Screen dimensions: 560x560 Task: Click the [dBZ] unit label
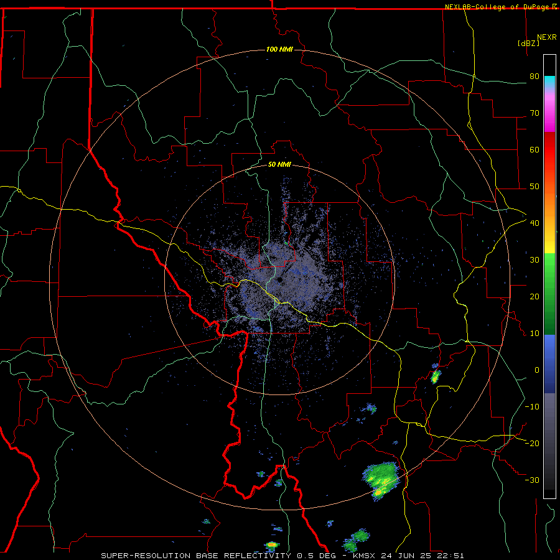(x=528, y=43)
